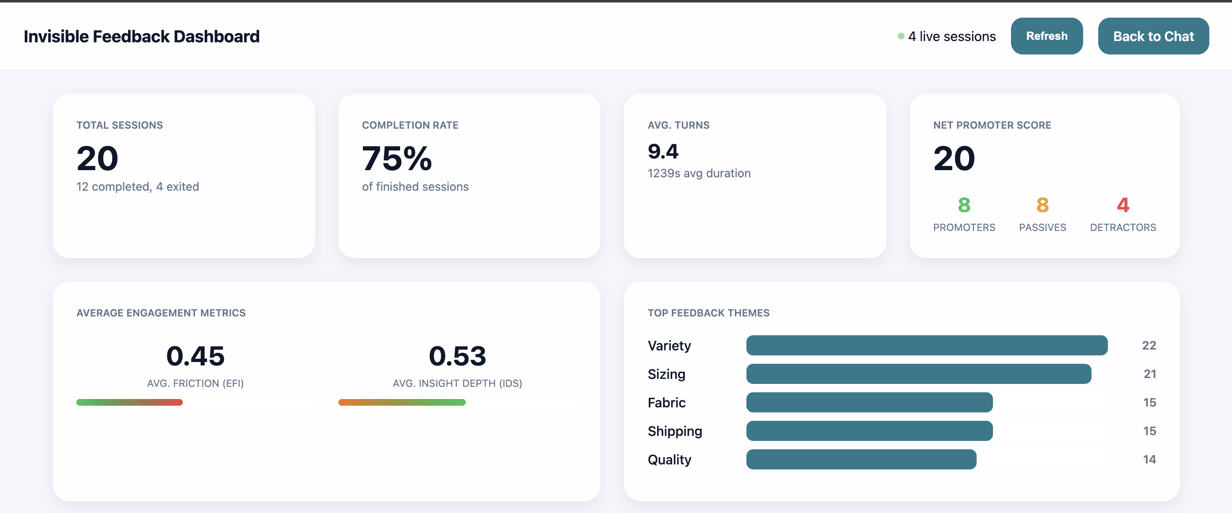Click the Shipping theme bar

click(869, 431)
